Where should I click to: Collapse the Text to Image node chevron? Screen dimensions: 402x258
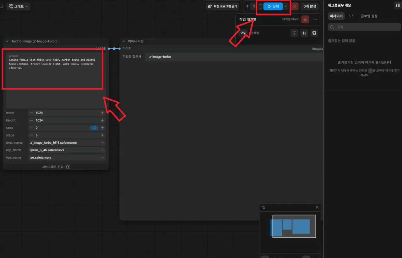7,41
